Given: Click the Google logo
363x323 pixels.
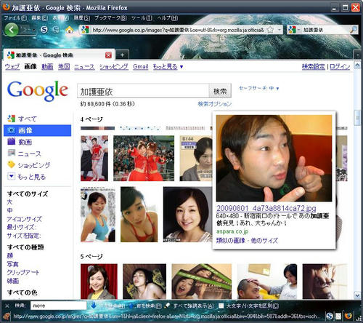Looking at the screenshot, I should point(38,91).
